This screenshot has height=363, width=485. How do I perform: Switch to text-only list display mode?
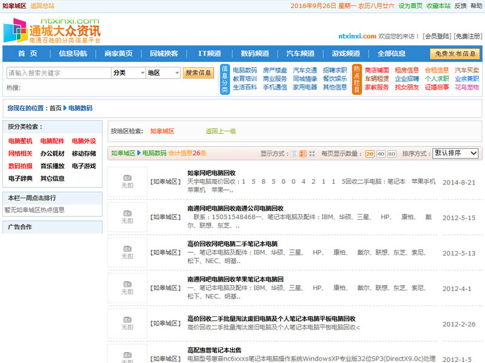(294, 154)
